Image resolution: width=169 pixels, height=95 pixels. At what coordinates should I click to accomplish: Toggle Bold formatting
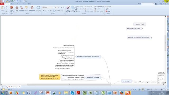[x=43, y=11]
